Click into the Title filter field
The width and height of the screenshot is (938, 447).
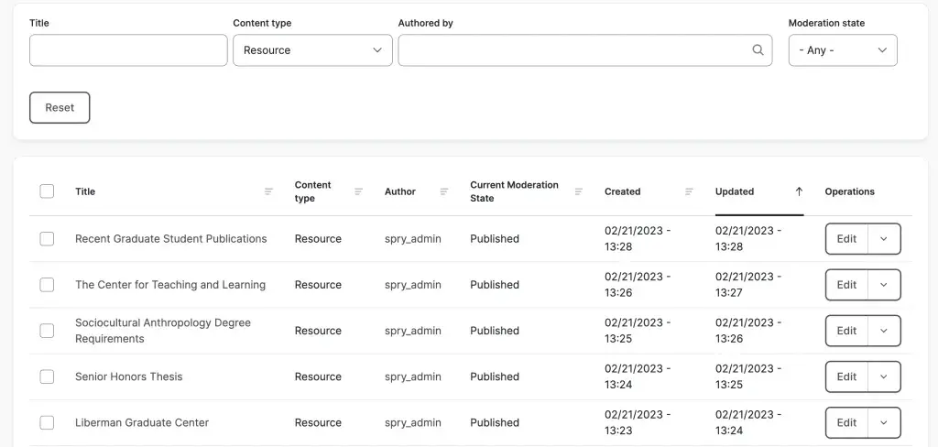(x=128, y=50)
